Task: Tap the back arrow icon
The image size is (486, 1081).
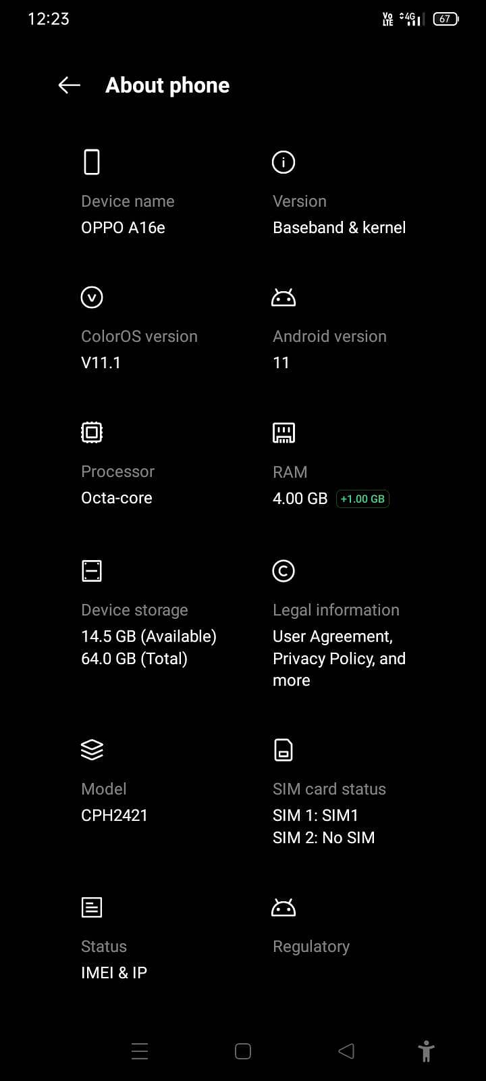Action: coord(70,85)
